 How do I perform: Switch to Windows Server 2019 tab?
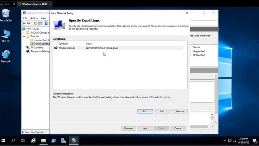point(35,4)
